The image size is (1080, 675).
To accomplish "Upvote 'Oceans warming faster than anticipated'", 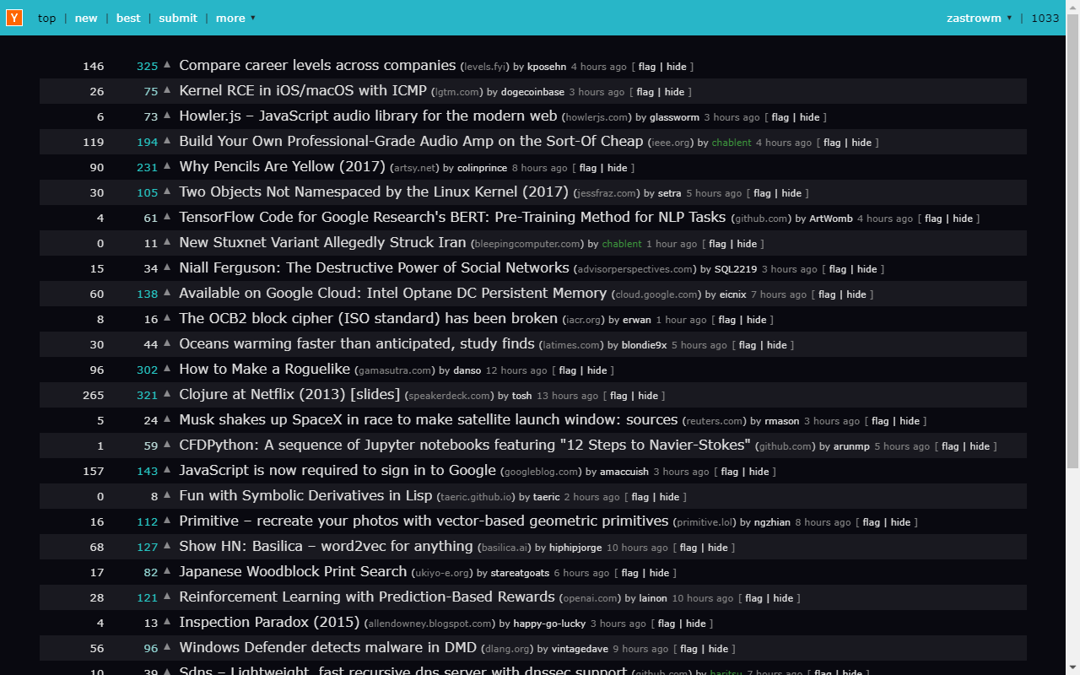I will point(167,344).
